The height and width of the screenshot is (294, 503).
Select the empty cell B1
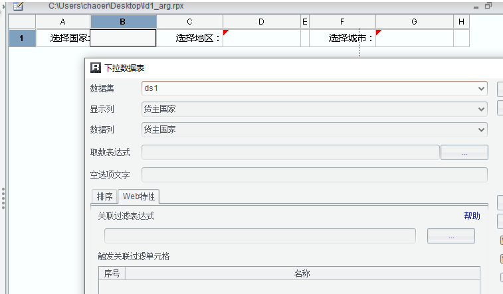[x=123, y=38]
